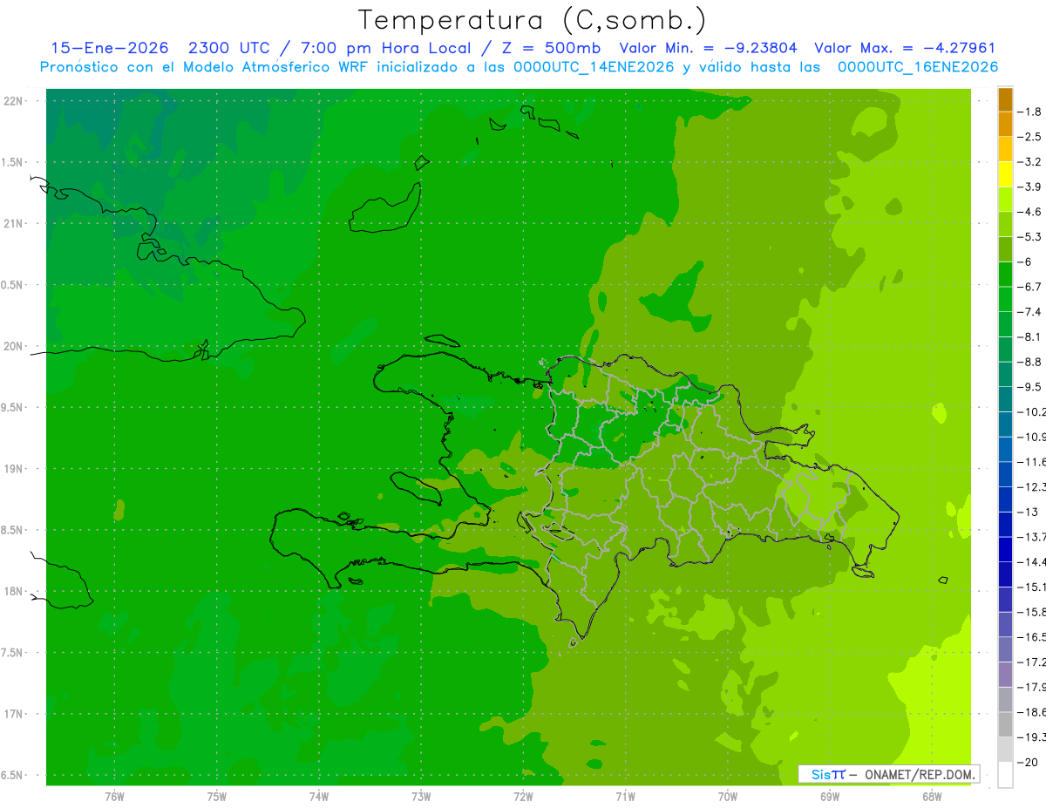Image resolution: width=1046 pixels, height=808 pixels.
Task: Click the green swatch between -6 and -6.7
Action: tap(1005, 275)
